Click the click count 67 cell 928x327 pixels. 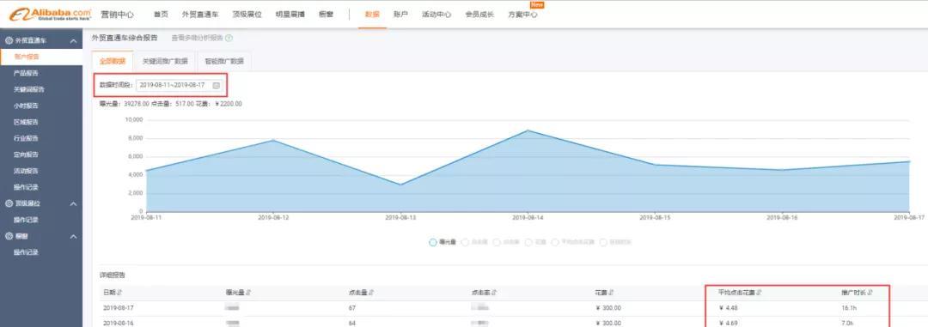(353, 308)
